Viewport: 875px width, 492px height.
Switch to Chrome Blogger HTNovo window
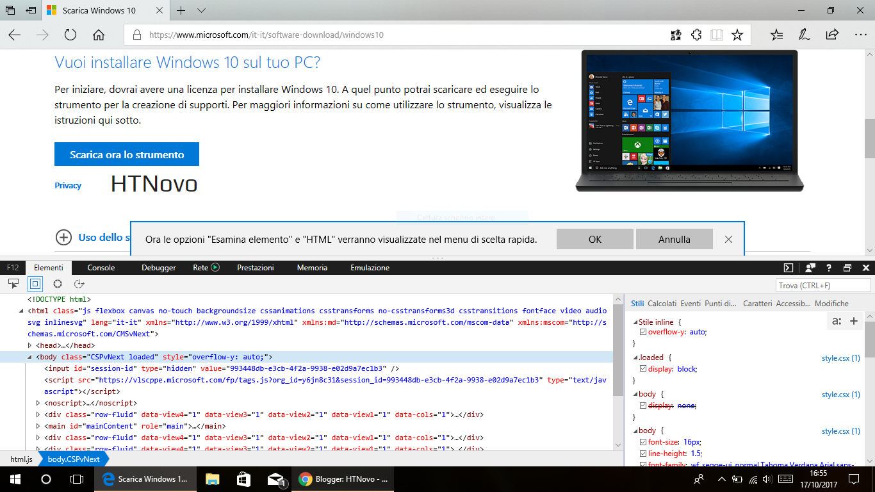tap(343, 479)
